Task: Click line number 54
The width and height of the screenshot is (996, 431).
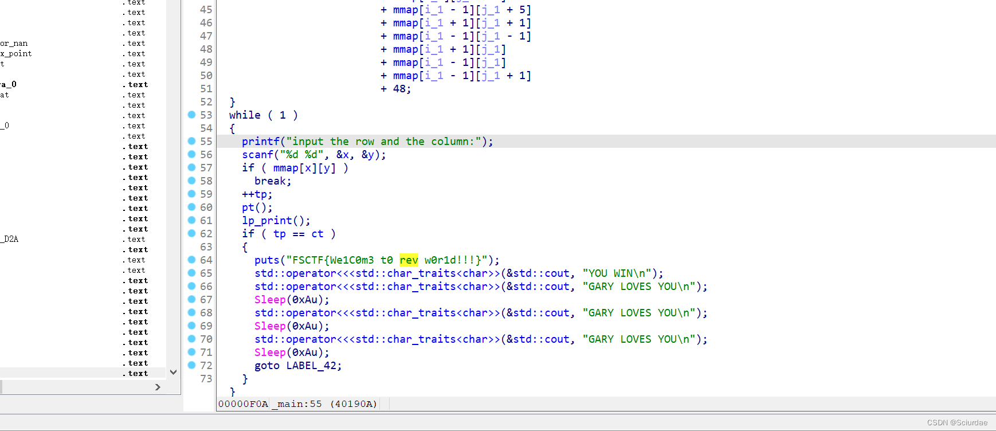Action: 206,128
